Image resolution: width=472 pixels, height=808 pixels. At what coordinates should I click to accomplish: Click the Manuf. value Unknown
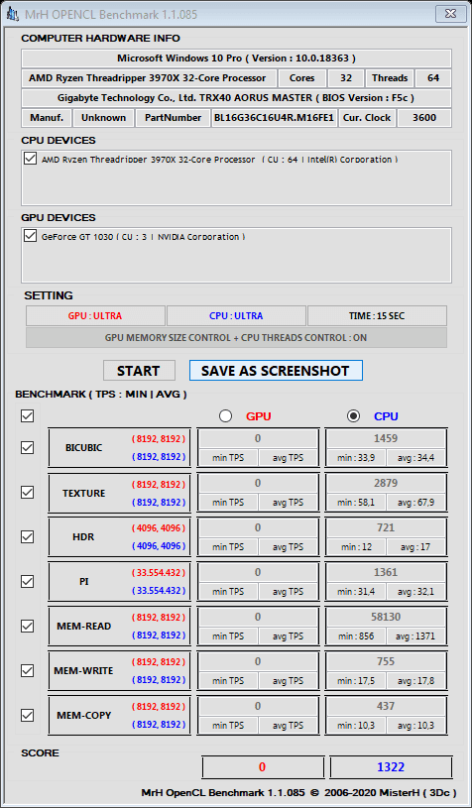point(103,118)
